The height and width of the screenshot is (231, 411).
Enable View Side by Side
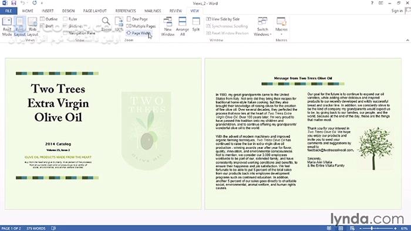click(223, 19)
